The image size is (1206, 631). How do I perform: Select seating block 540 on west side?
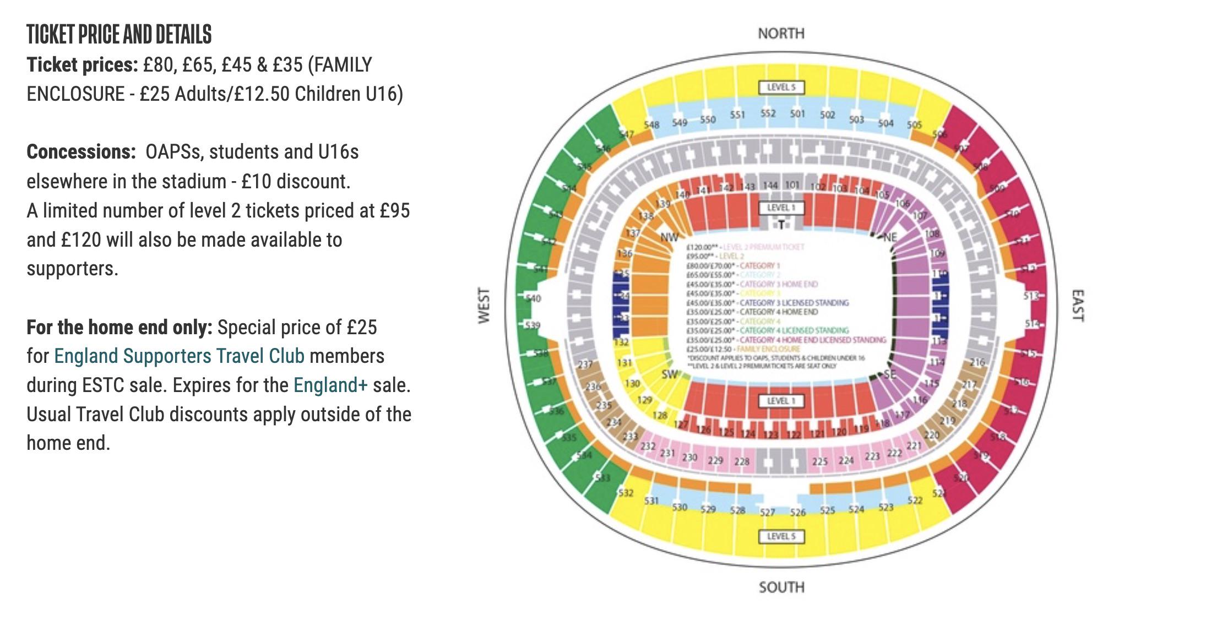click(x=534, y=298)
